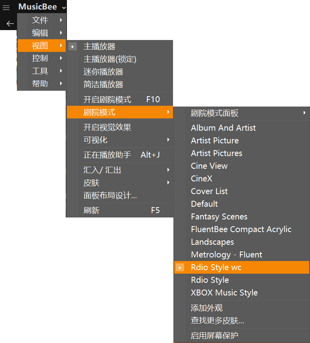
Task: Open the 帮助 menu
Action: pyautogui.click(x=42, y=84)
